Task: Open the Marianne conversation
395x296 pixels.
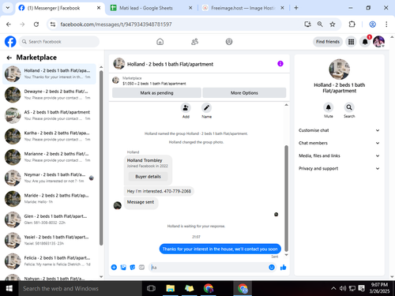Action: [49, 157]
